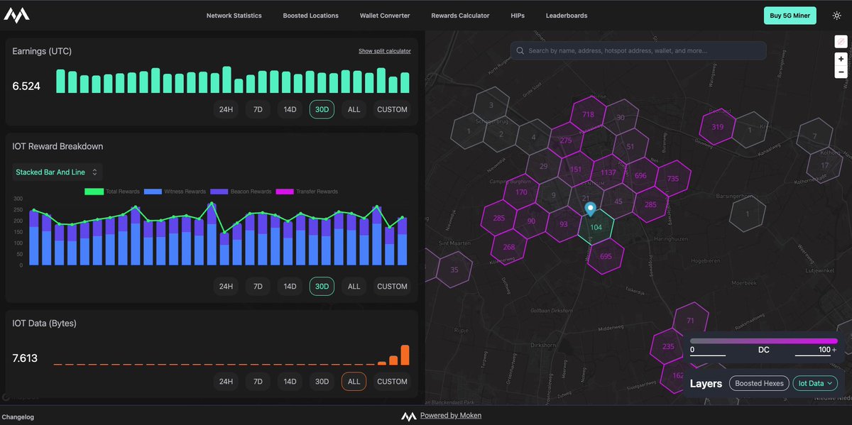Click the Moken logo in the top-left corner

[x=16, y=15]
